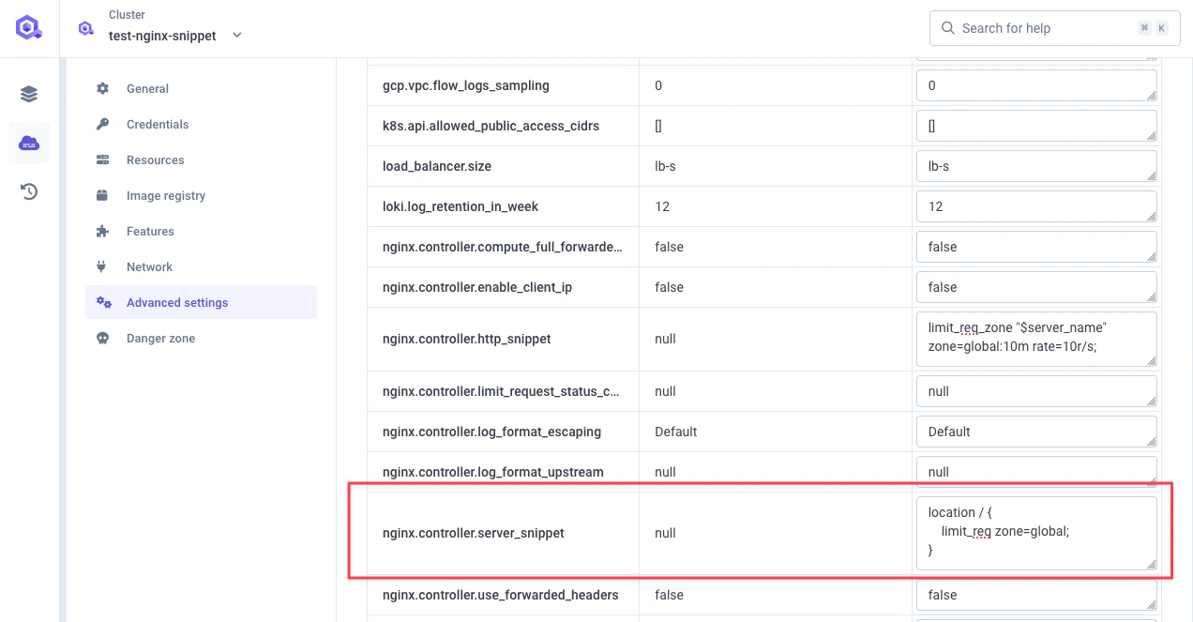Click the plug icon next to Network

[102, 266]
